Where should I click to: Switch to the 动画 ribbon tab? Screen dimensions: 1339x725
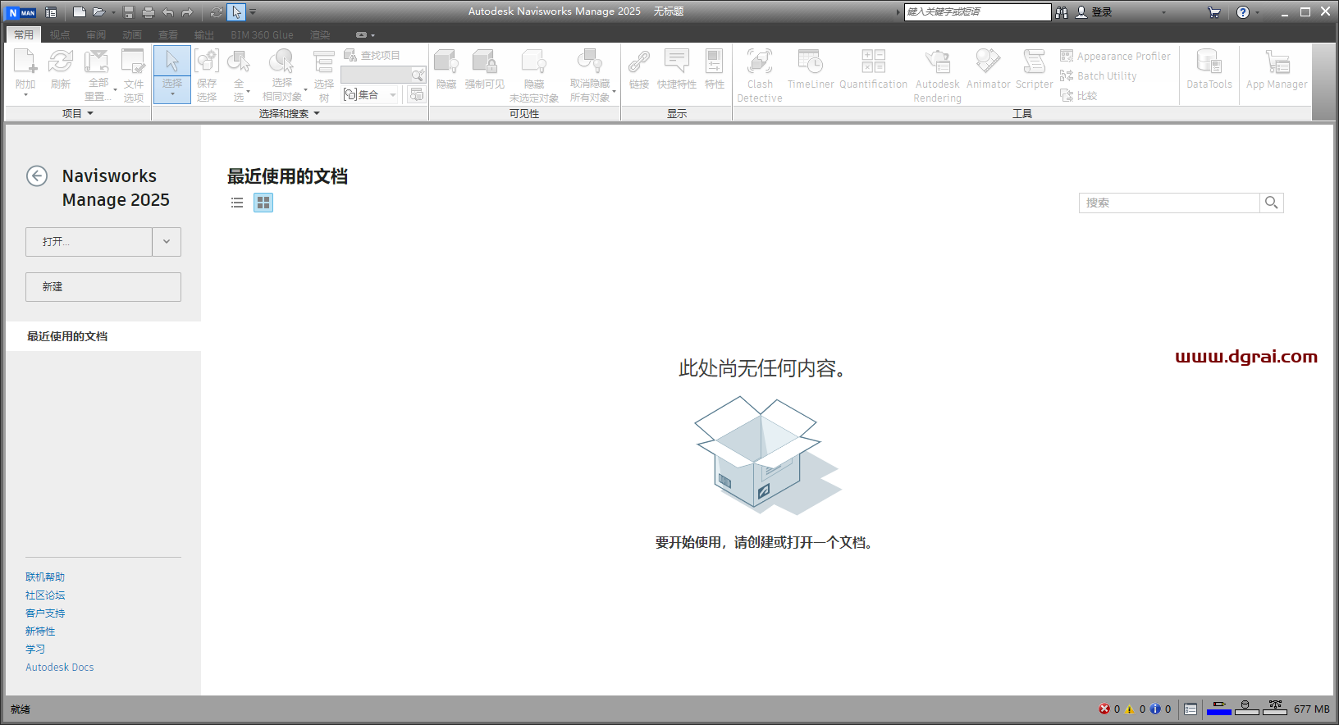click(132, 34)
